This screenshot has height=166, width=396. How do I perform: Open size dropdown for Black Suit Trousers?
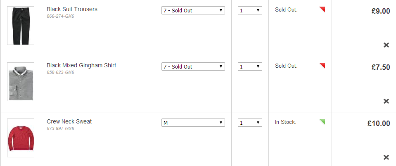(x=193, y=10)
